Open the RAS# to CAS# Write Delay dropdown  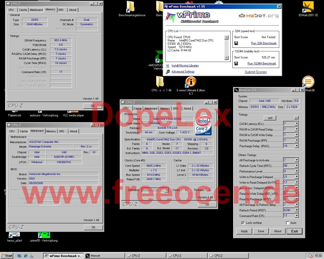(x=297, y=135)
